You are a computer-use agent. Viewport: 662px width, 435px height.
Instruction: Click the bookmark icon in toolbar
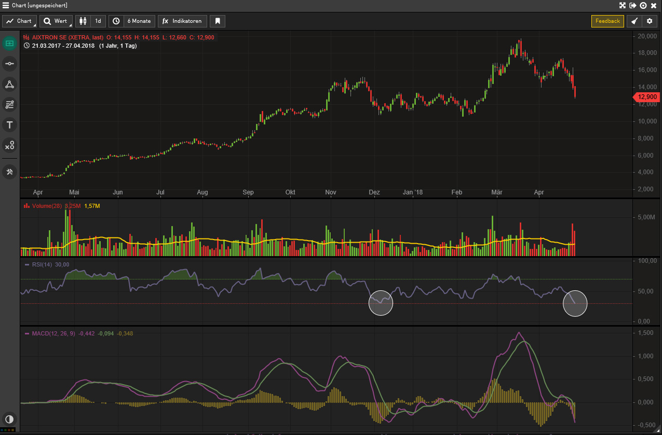click(218, 21)
